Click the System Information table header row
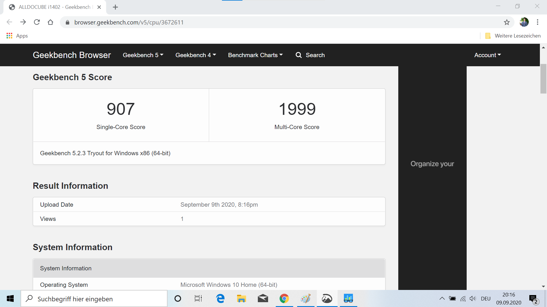The width and height of the screenshot is (547, 307). 209,268
